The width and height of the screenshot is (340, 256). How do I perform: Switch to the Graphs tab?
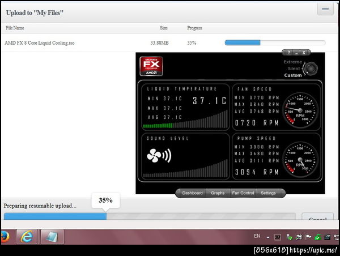(218, 193)
